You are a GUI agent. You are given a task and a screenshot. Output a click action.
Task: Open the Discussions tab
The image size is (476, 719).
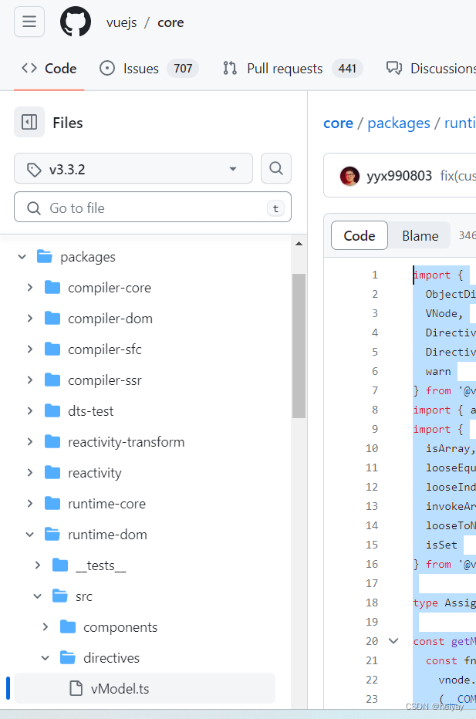431,69
